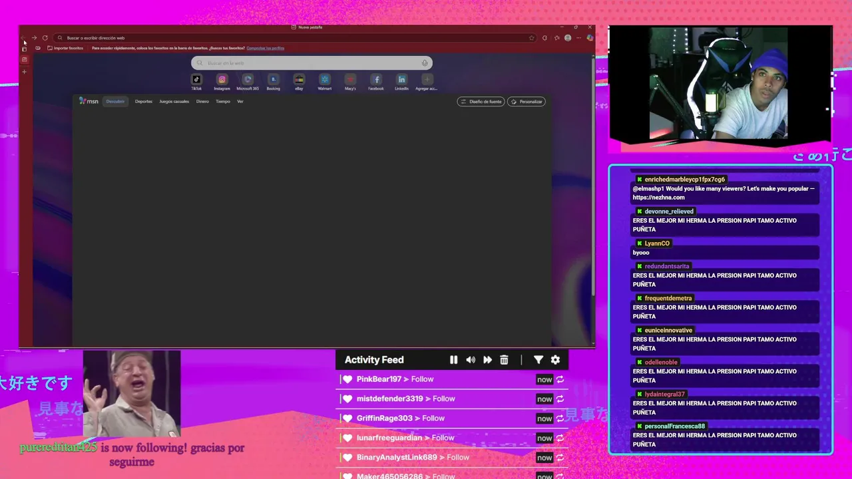Click chat username devonne_relieved
The height and width of the screenshot is (479, 852).
point(669,212)
